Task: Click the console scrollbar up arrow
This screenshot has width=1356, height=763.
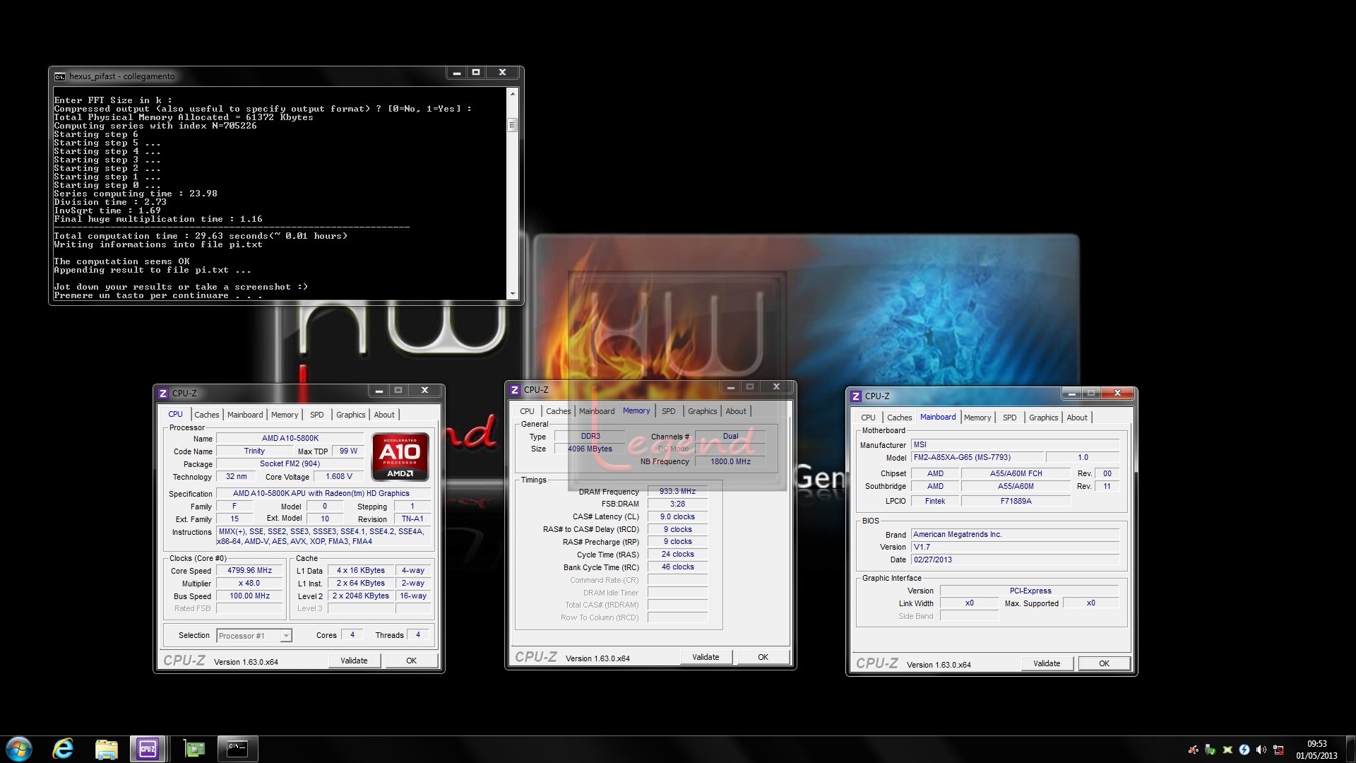Action: [x=513, y=93]
